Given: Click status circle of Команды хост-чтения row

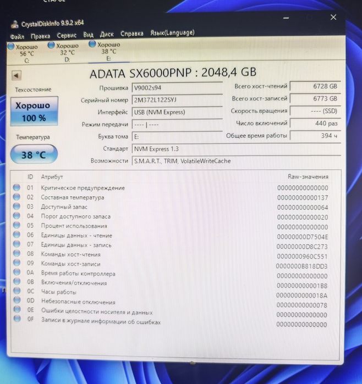Looking at the screenshot, I should click(17, 253).
